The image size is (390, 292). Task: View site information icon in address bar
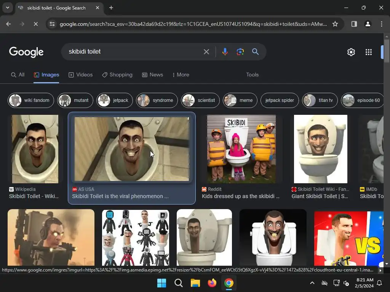[52, 24]
